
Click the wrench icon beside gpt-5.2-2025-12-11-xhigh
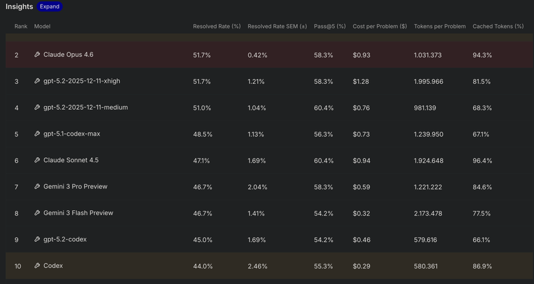pos(37,82)
